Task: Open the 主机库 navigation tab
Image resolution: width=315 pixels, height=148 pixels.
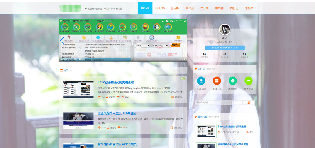Action: (x=249, y=8)
